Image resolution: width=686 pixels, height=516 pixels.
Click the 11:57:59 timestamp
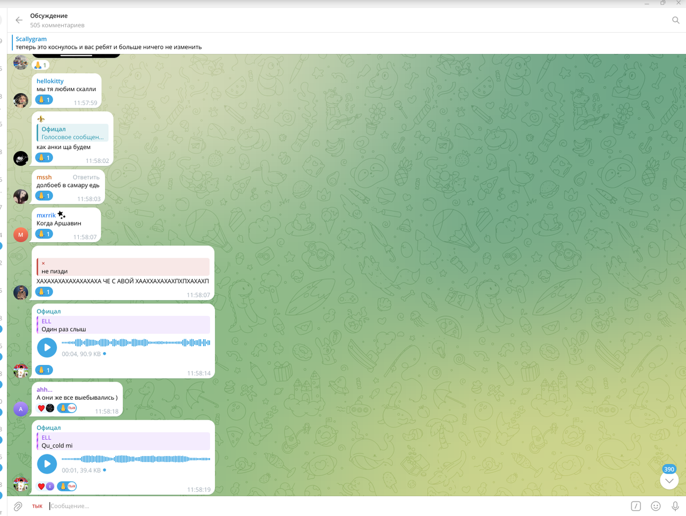click(86, 103)
